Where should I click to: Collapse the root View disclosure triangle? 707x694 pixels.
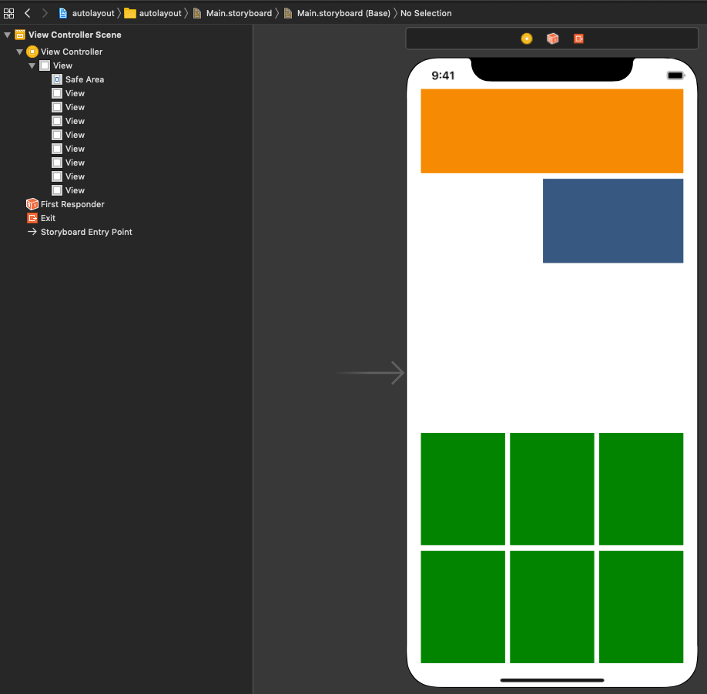[x=32, y=65]
